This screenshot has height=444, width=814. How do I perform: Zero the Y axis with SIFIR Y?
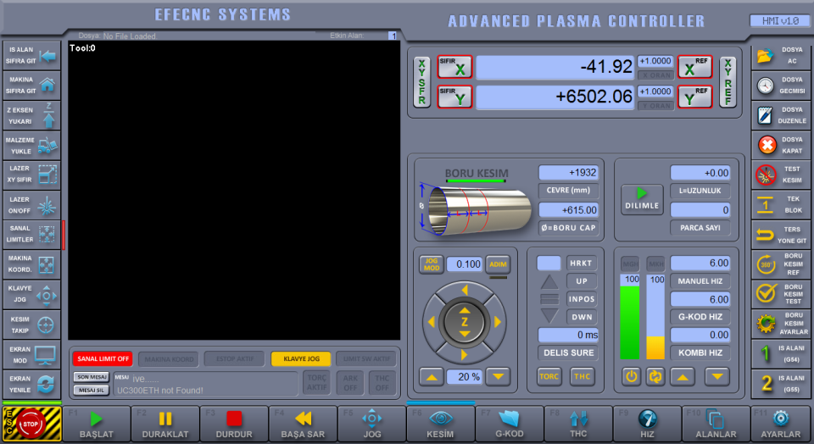(x=454, y=97)
